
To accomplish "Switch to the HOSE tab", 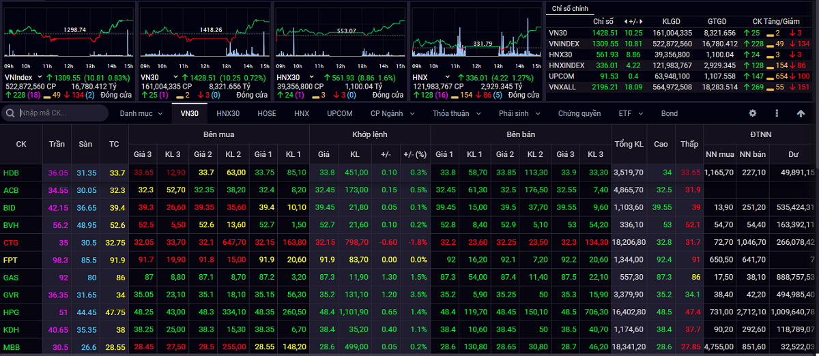I will click(267, 113).
